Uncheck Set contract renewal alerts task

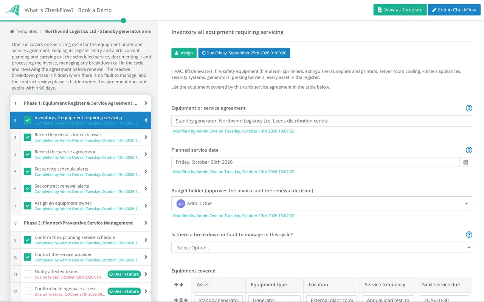[x=28, y=188]
